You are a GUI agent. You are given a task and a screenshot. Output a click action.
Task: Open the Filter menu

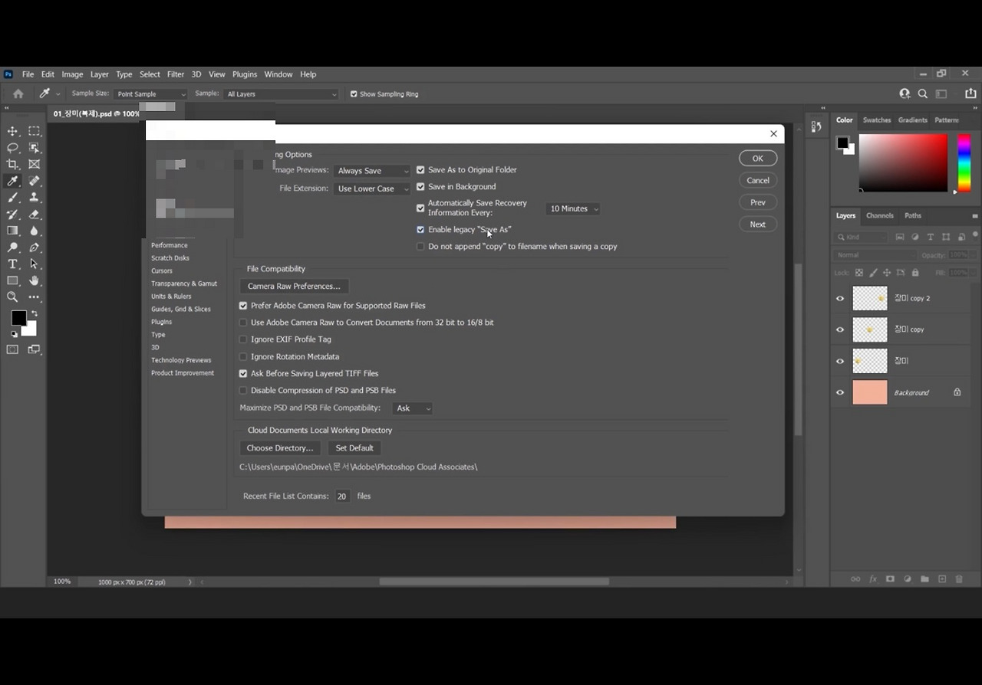176,74
